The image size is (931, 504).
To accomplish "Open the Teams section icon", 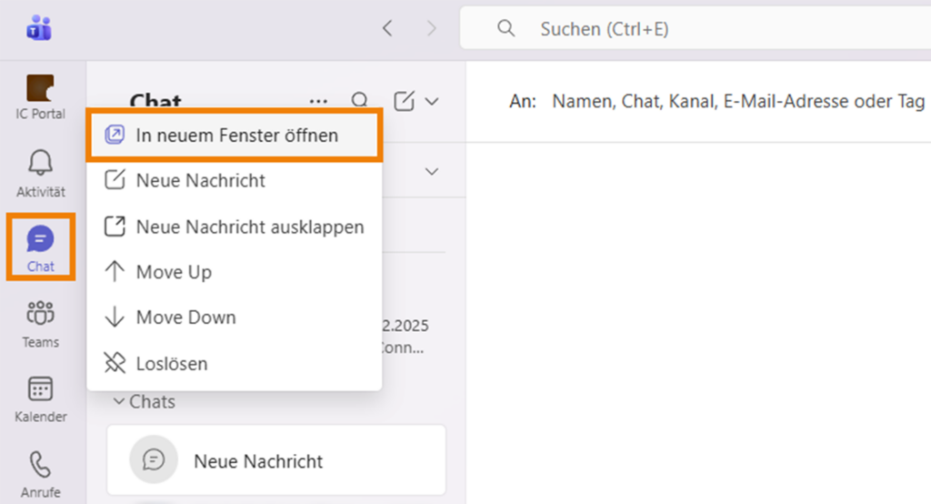I will click(x=40, y=315).
